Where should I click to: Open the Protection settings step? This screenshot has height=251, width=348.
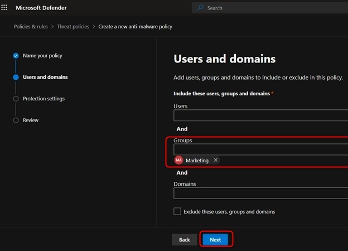click(43, 99)
